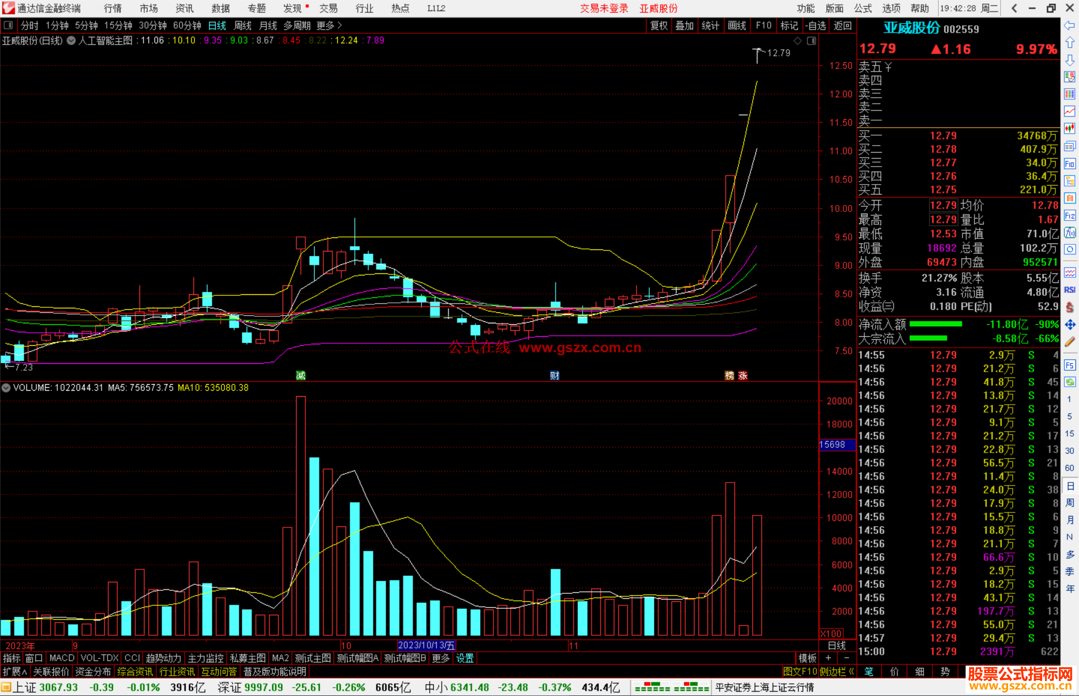Click the candlestick chart icon in sidebar
The image size is (1079, 696).
1070,129
